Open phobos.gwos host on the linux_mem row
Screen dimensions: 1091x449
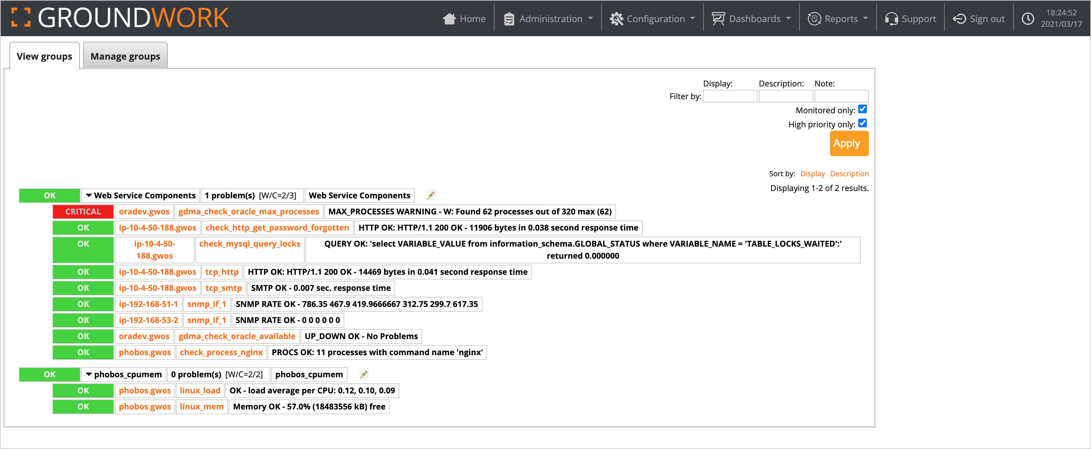tap(145, 406)
